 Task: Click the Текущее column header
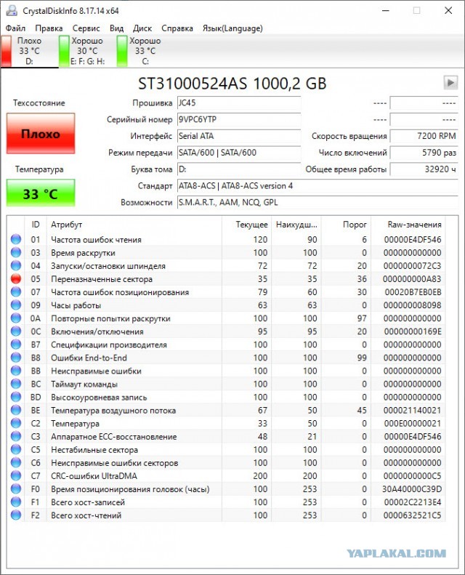pyautogui.click(x=246, y=225)
